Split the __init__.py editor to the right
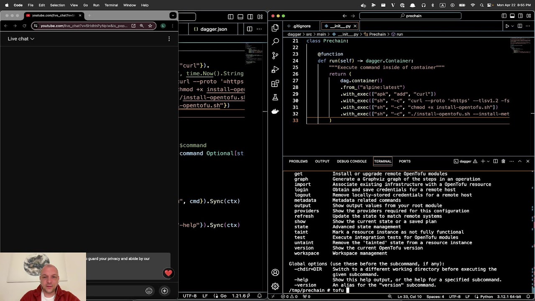The height and width of the screenshot is (301, 535). coord(520,26)
